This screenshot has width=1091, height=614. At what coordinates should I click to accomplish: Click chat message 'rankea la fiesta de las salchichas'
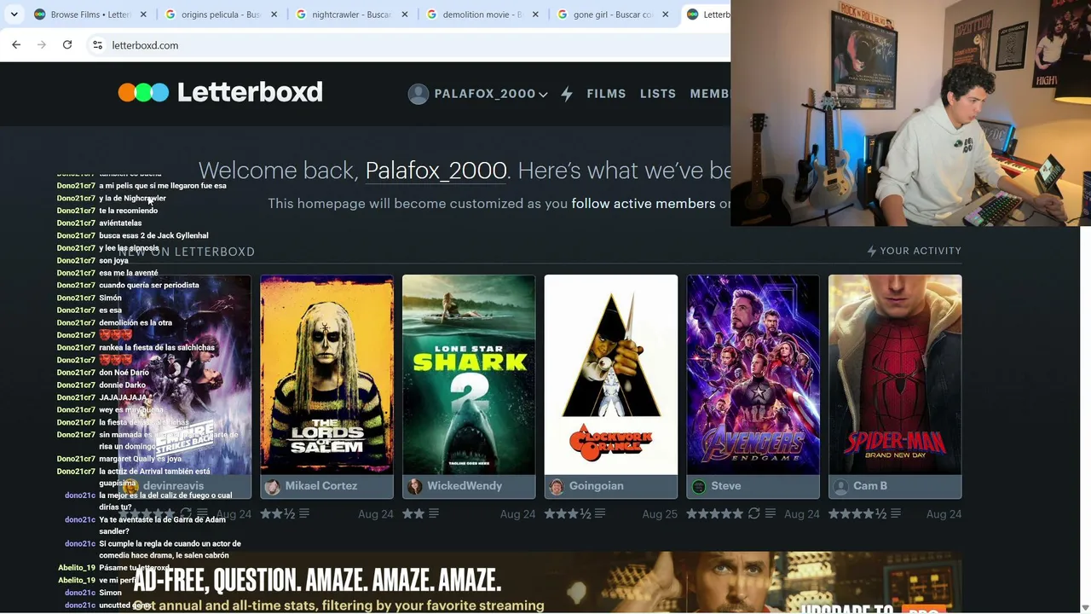pyautogui.click(x=157, y=347)
